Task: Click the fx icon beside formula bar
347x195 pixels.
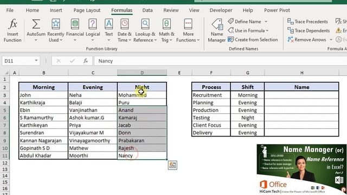Action: (x=86, y=61)
